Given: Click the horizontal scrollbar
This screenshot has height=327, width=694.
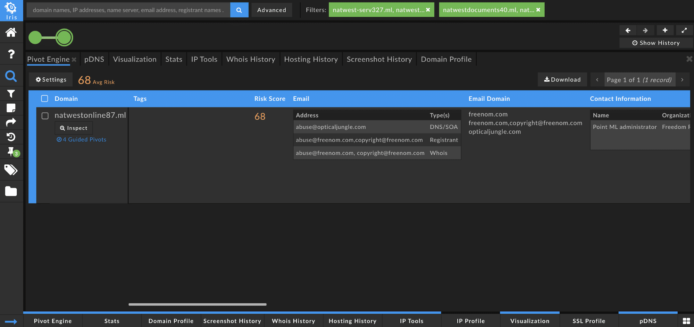Looking at the screenshot, I should coord(198,304).
